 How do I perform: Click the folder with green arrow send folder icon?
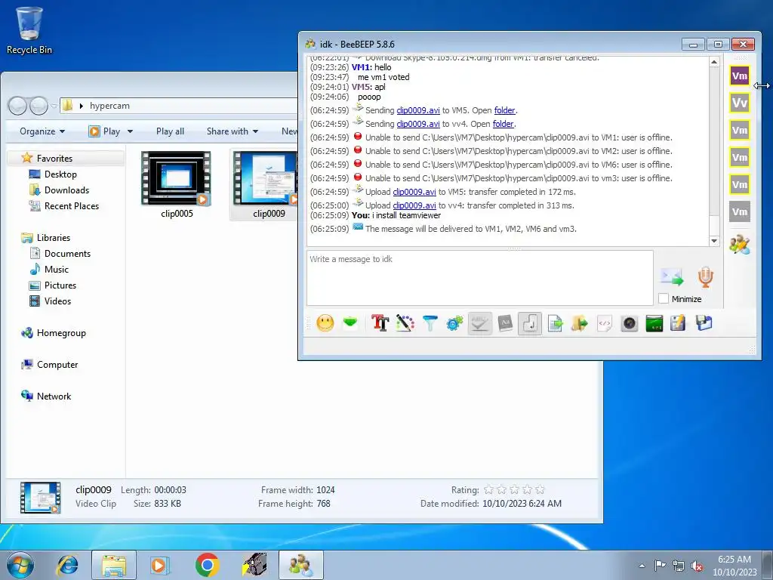pos(580,323)
